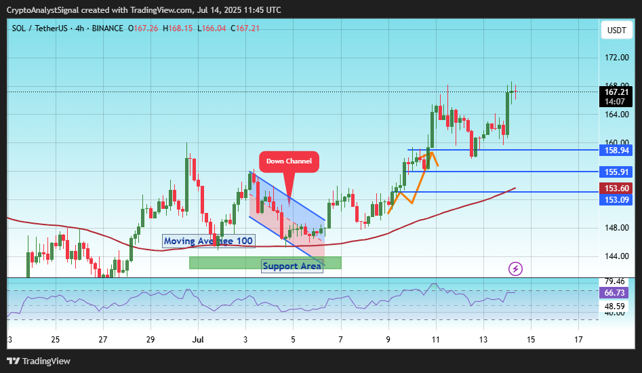
Task: Click the open value O167.26
Action: [143, 28]
